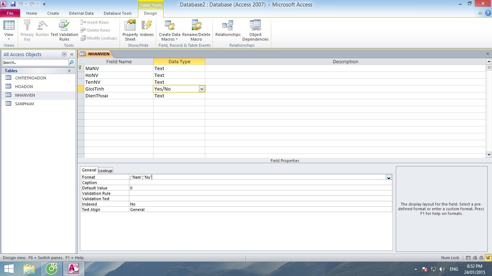Switch to Datasheet View in status bar
Image resolution: width=492 pixels, height=276 pixels.
pos(468,258)
